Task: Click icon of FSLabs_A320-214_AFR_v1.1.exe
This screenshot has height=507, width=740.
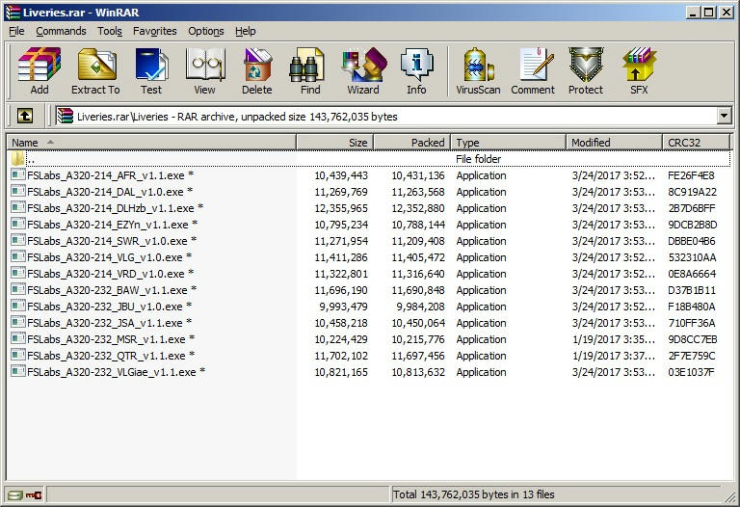Action: pos(18,174)
